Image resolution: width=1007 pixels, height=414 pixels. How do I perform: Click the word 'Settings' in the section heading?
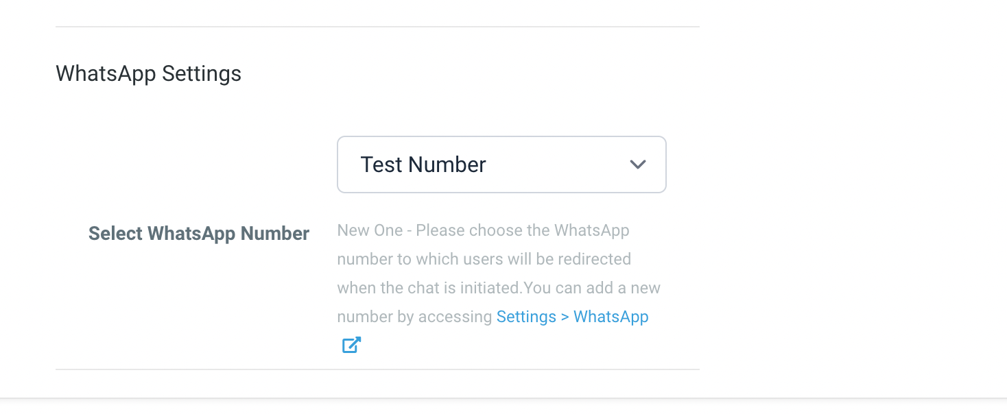coord(202,73)
